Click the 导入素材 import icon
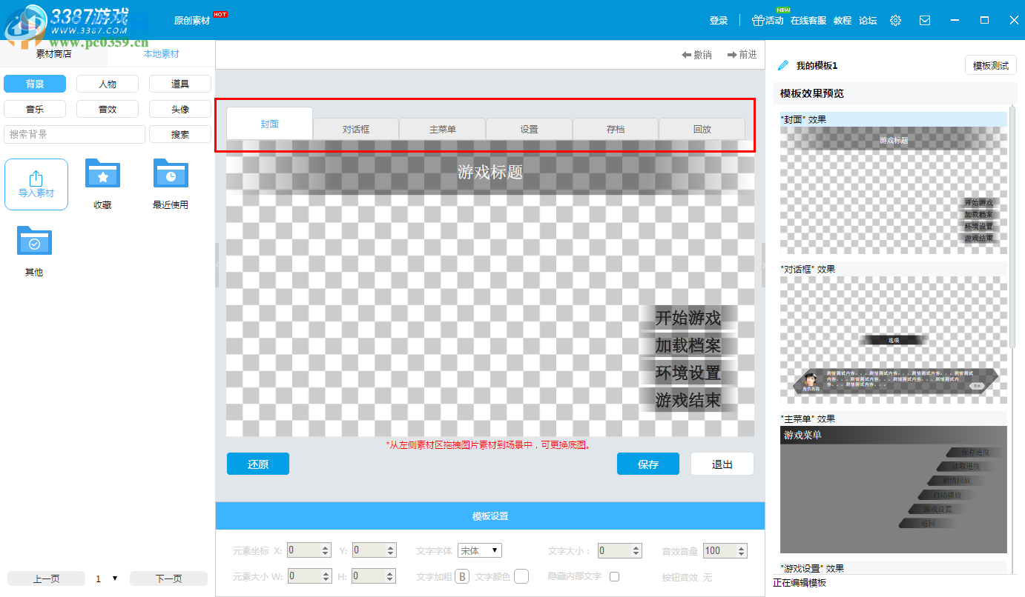Screen dimensions: 1025x597 tap(36, 184)
